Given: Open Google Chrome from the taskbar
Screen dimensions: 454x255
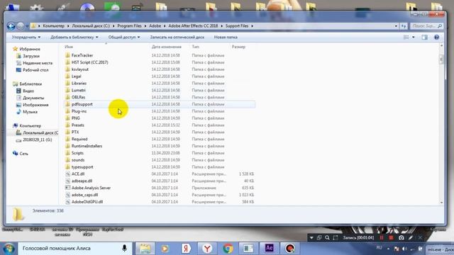Looking at the screenshot, I should click(228, 248).
